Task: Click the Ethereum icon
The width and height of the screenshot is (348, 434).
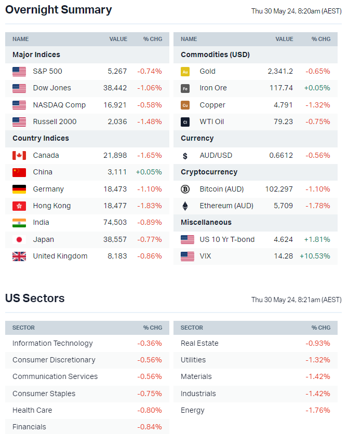Action: 185,206
